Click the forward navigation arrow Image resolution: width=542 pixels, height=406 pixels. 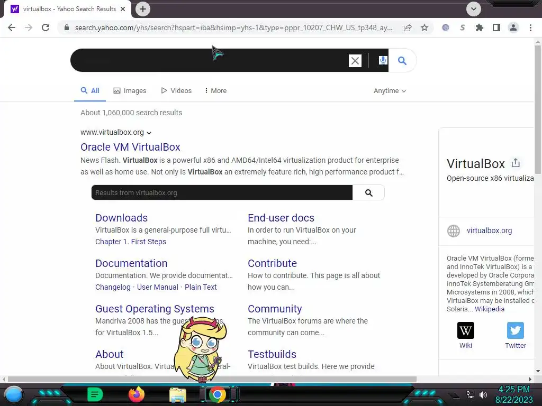pos(29,27)
